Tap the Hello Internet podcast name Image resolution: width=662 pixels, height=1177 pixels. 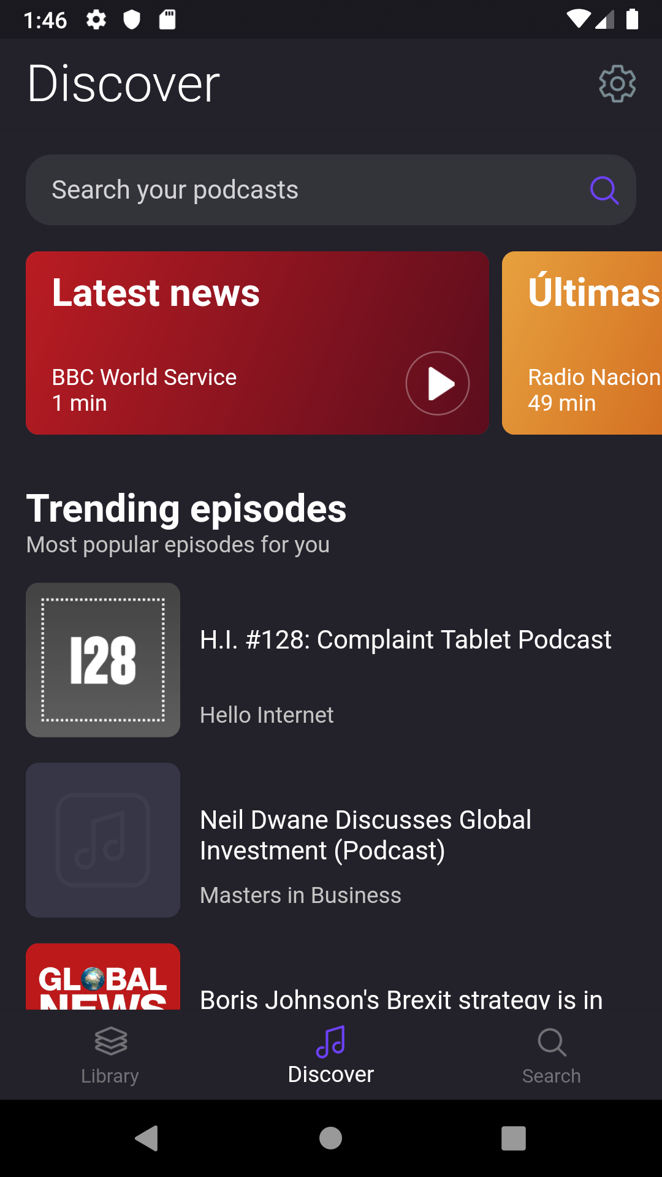tap(267, 715)
